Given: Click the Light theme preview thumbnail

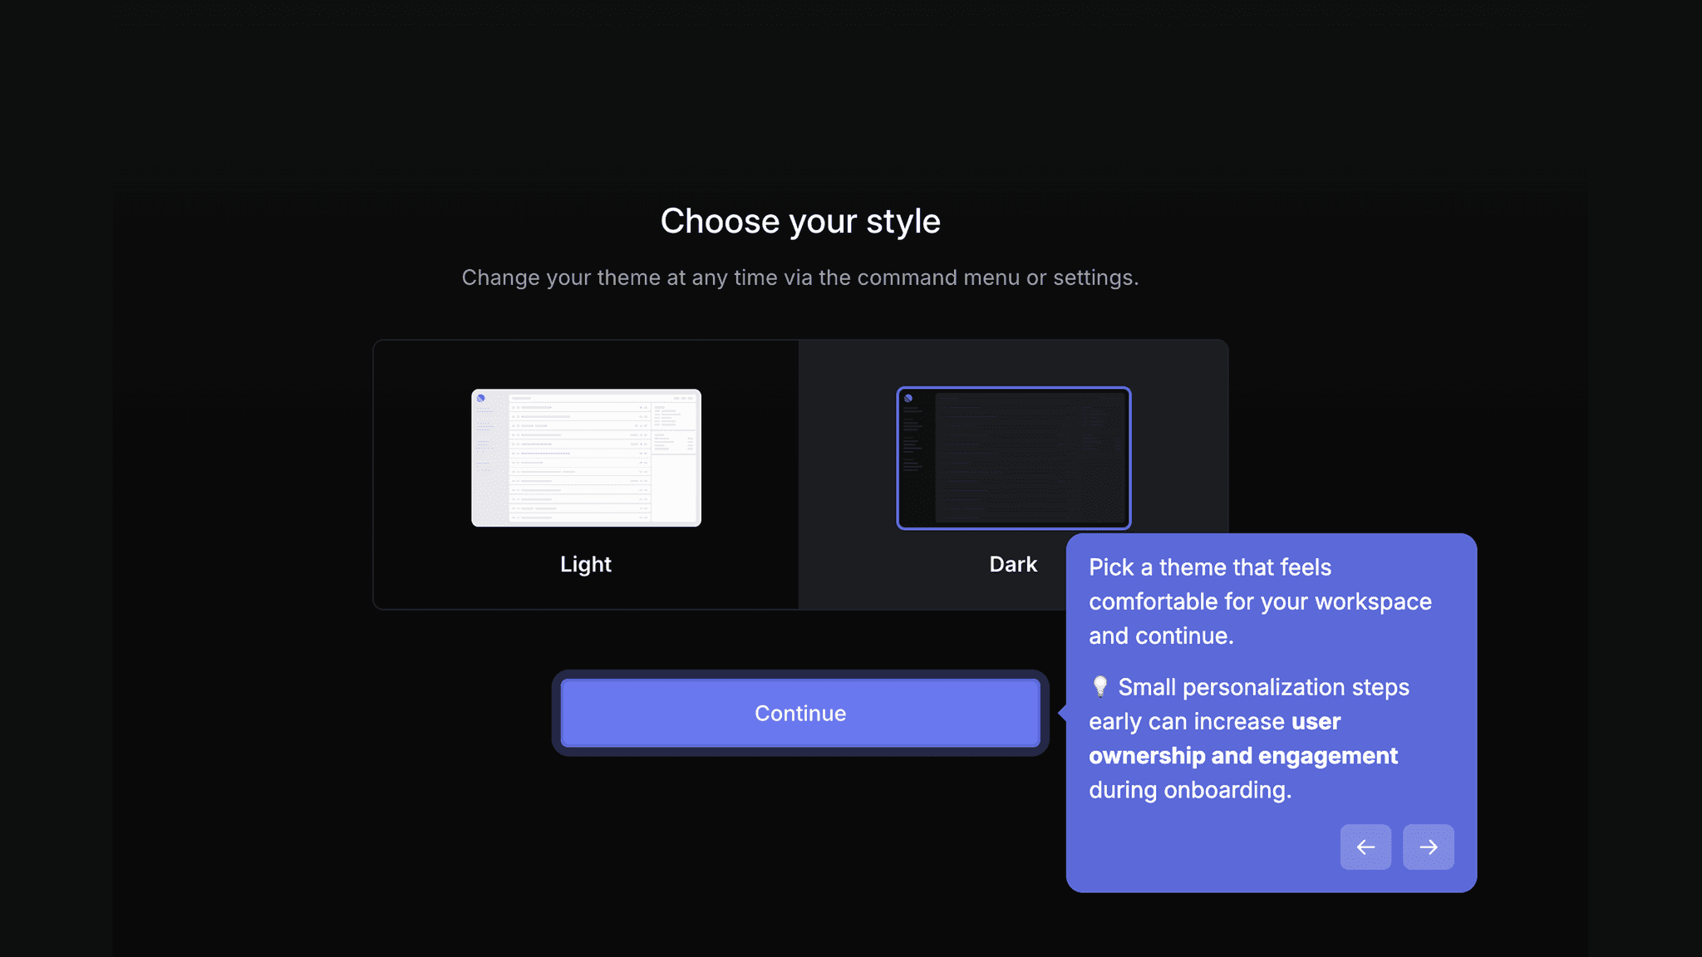Looking at the screenshot, I should tap(585, 457).
